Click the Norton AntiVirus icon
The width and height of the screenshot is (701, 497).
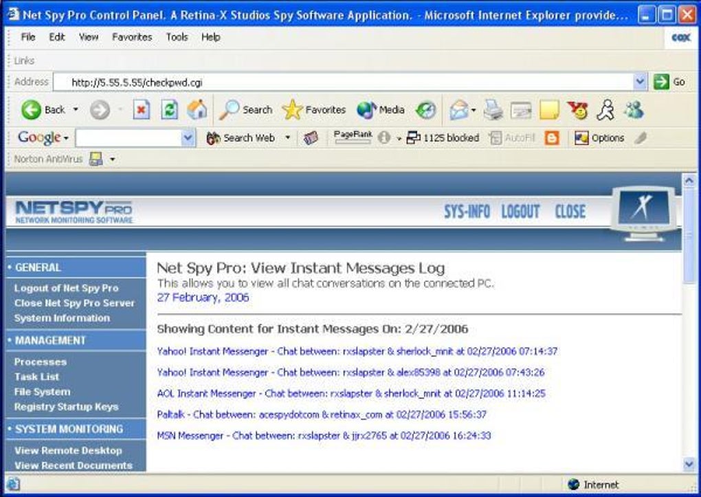click(x=96, y=159)
